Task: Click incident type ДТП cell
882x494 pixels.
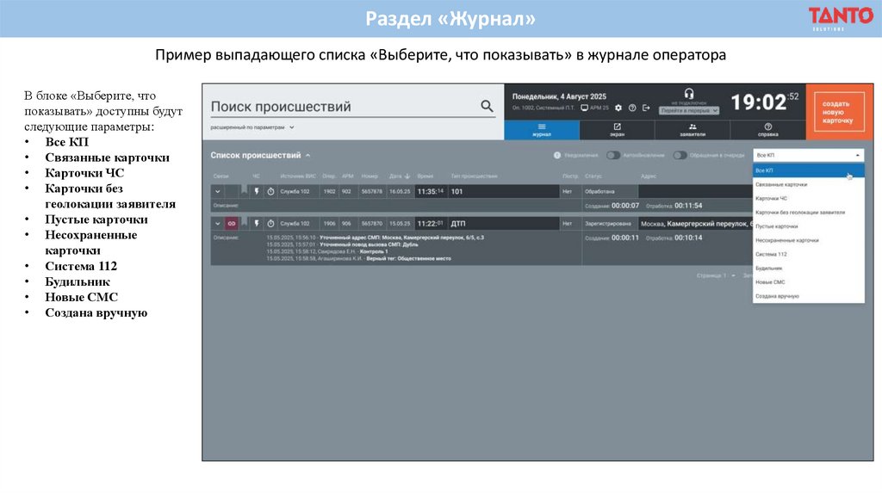Action: [x=503, y=224]
